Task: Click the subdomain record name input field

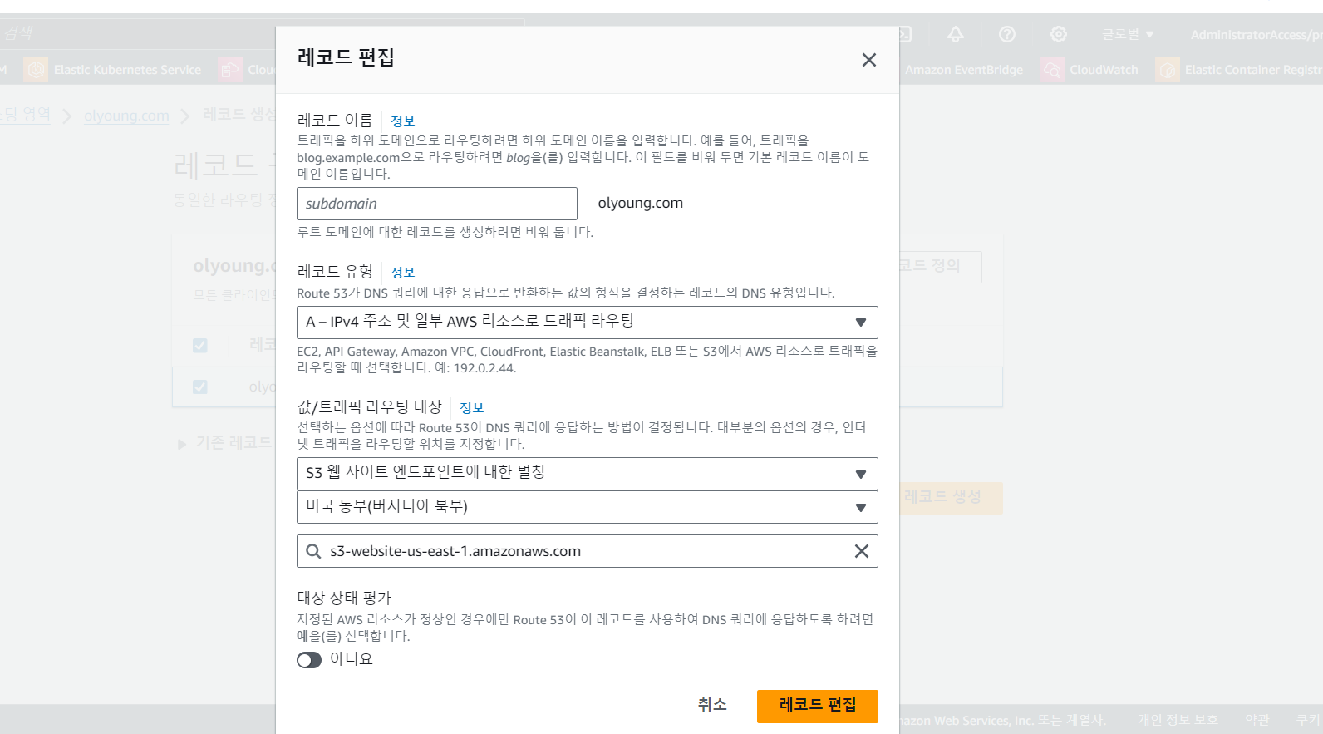Action: click(437, 204)
